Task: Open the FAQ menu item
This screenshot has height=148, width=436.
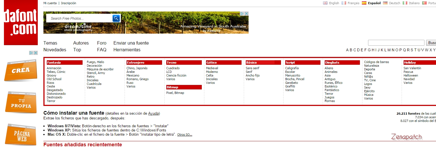Action: [102, 50]
